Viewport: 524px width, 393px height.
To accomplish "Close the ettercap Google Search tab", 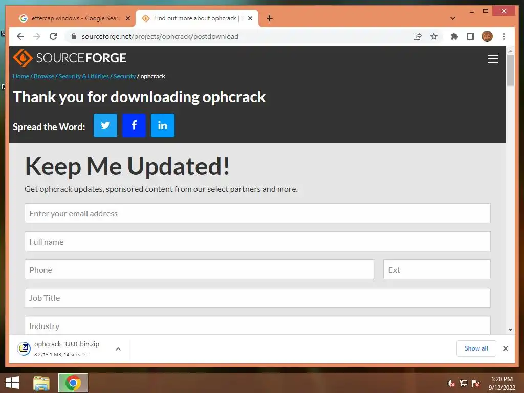I will [x=127, y=18].
